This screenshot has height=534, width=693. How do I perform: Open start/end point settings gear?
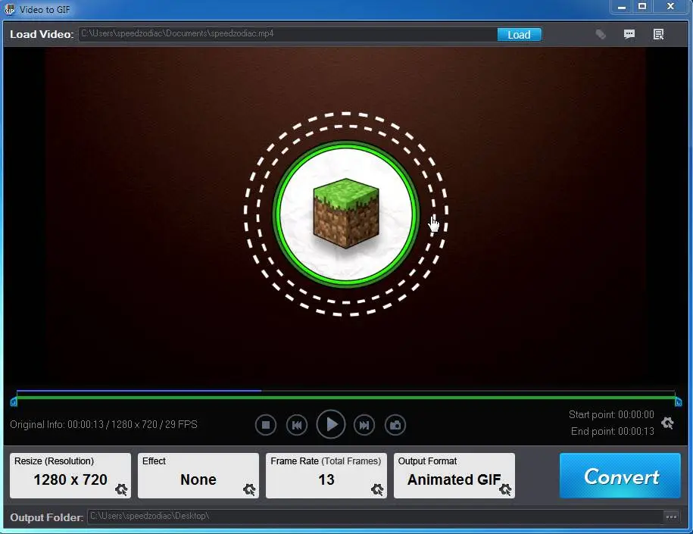(x=667, y=423)
